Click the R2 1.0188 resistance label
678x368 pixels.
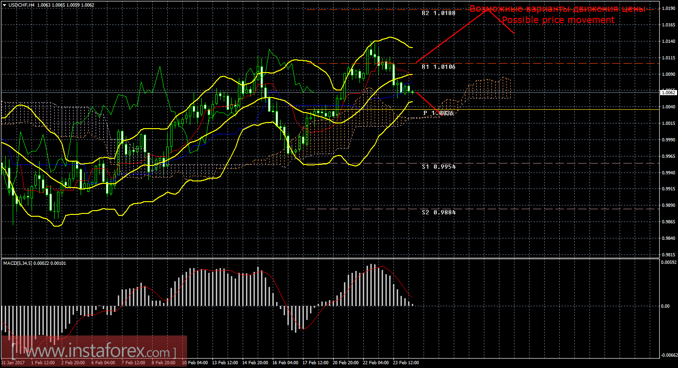[x=439, y=13]
